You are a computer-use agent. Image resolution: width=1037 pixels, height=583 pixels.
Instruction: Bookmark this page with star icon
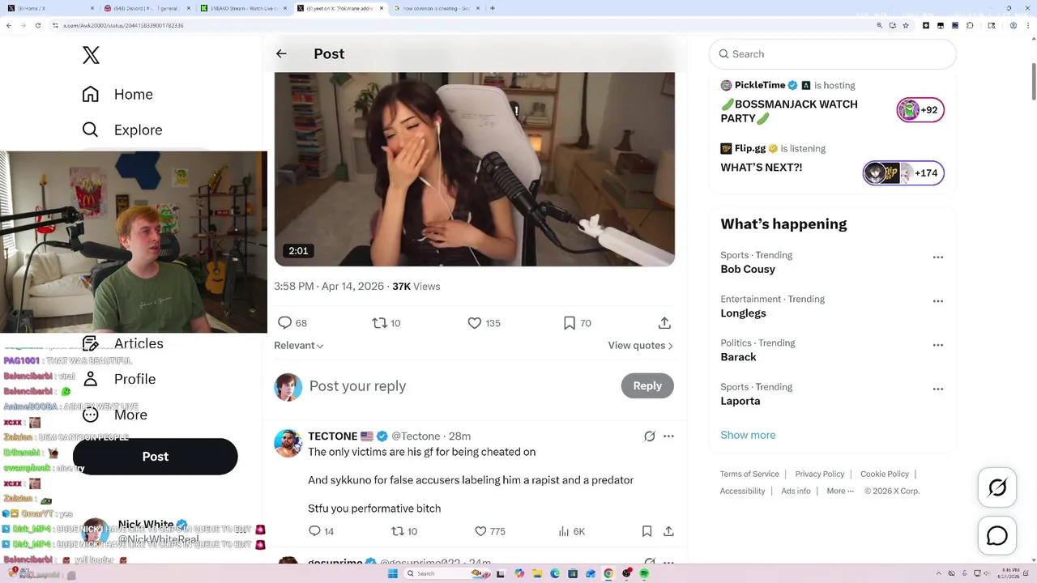[905, 25]
